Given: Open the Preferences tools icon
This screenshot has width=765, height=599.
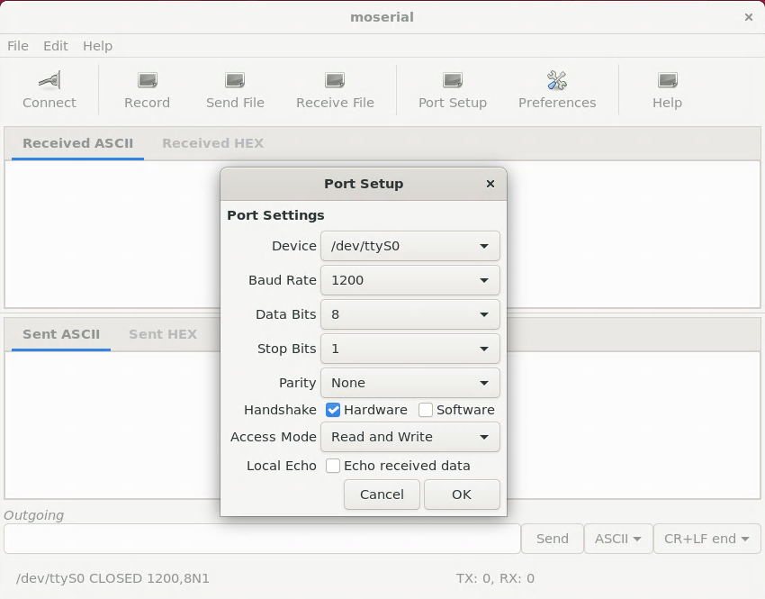Looking at the screenshot, I should pos(557,80).
